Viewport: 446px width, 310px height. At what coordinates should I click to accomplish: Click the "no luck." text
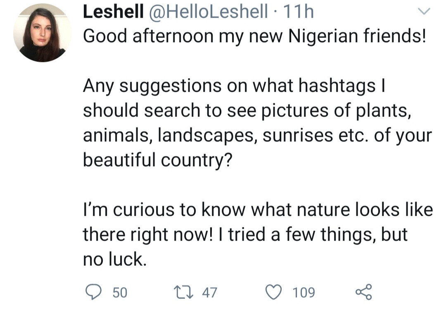(x=115, y=260)
